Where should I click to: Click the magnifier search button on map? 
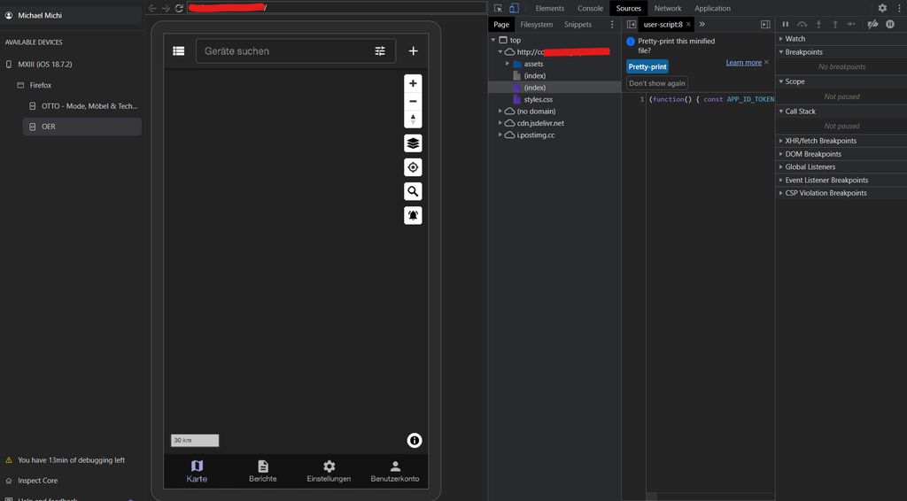(x=413, y=191)
